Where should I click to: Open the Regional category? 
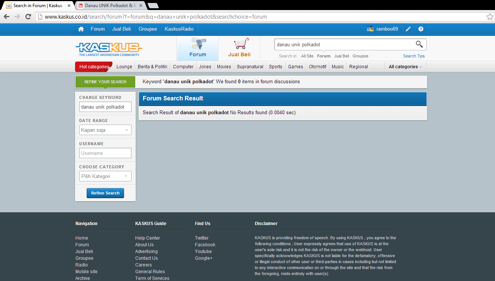pos(359,67)
